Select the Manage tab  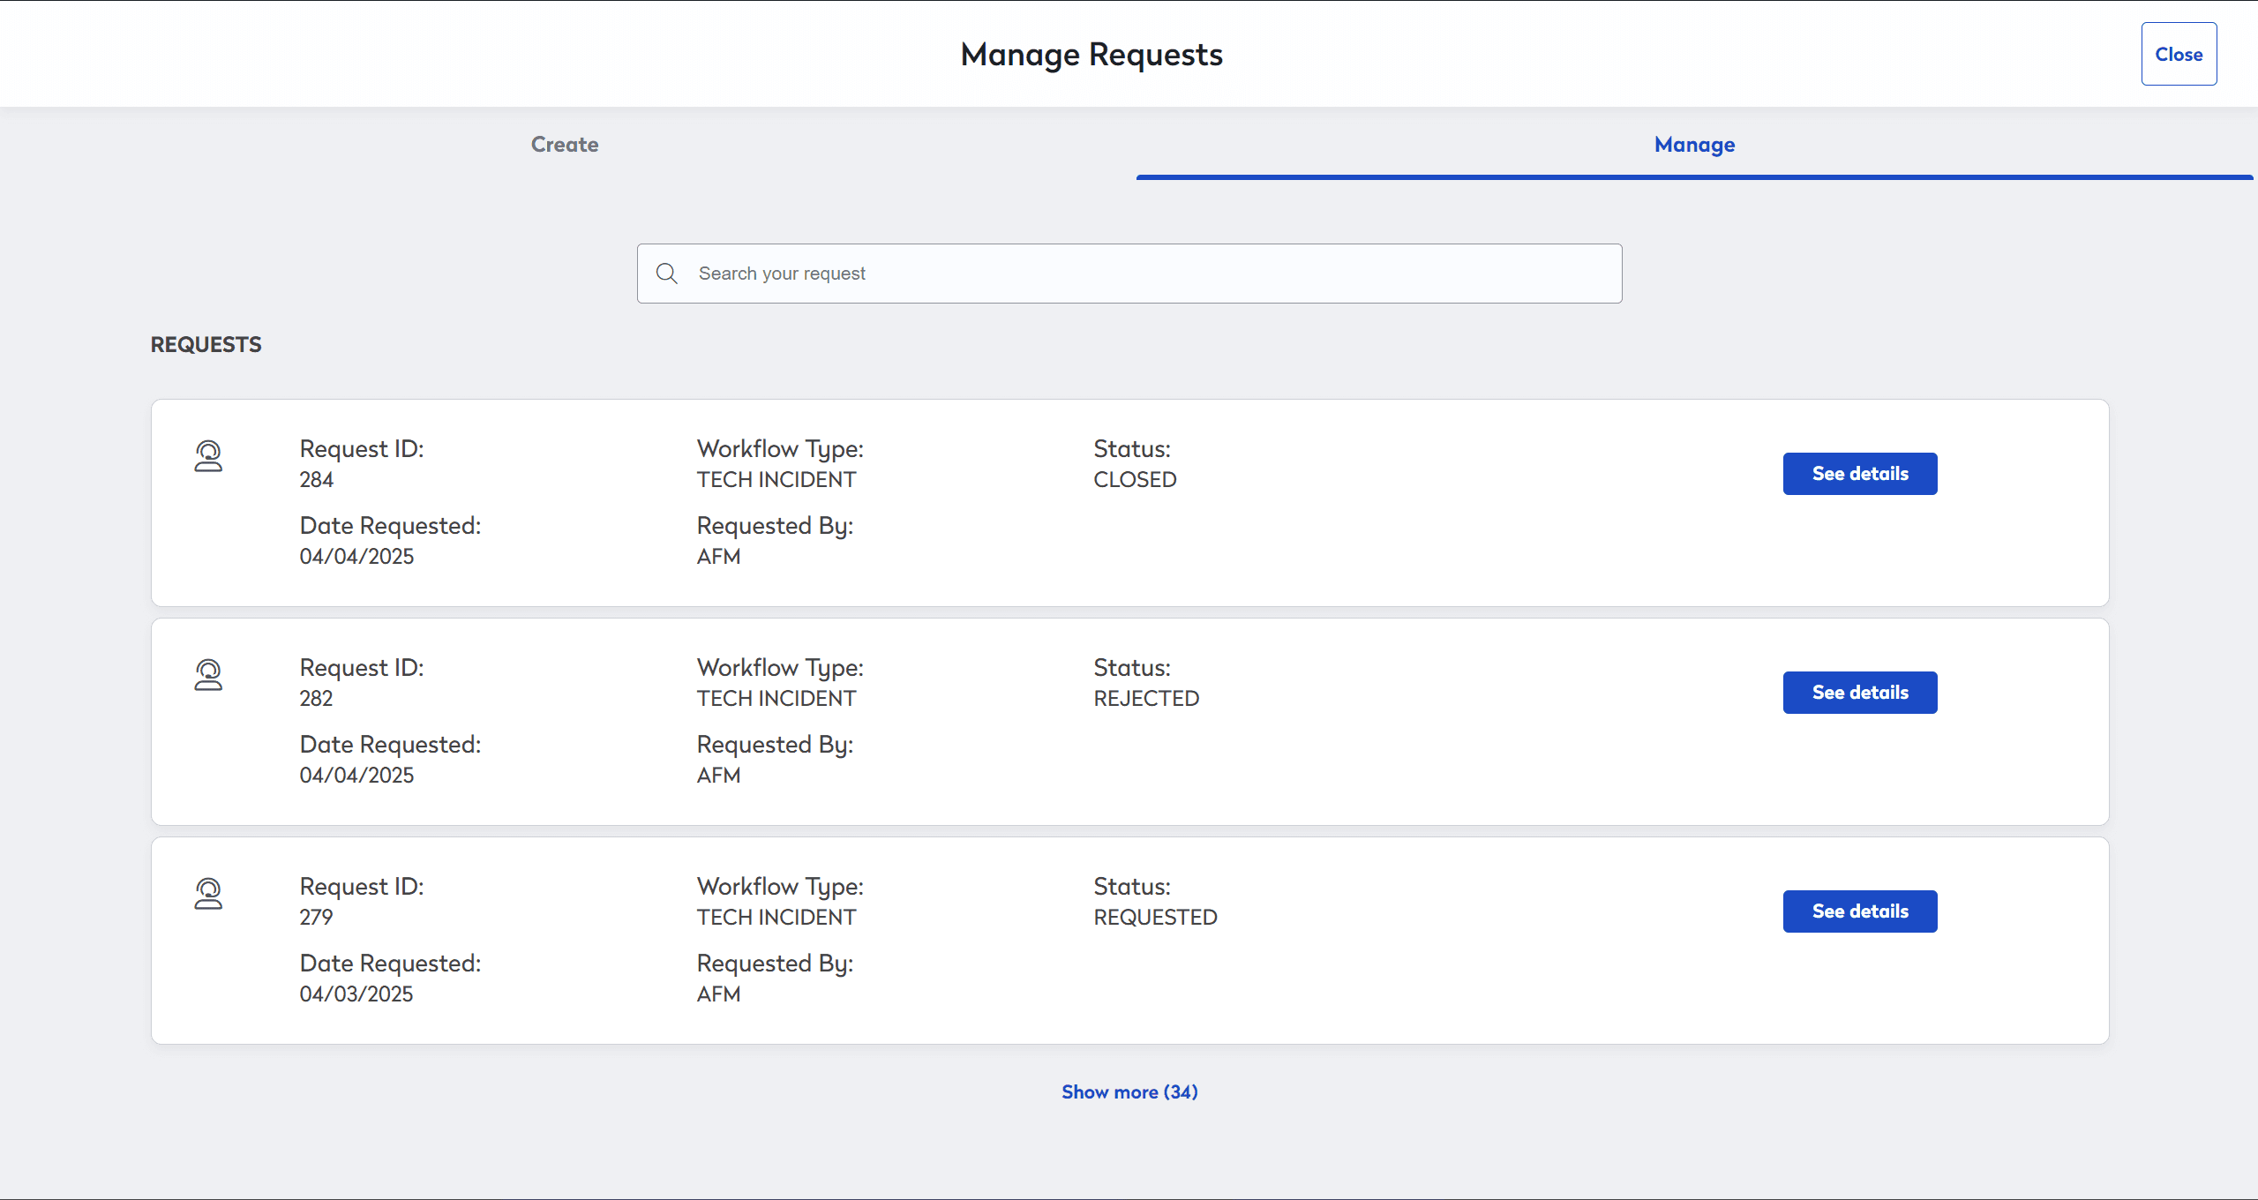click(x=1694, y=145)
